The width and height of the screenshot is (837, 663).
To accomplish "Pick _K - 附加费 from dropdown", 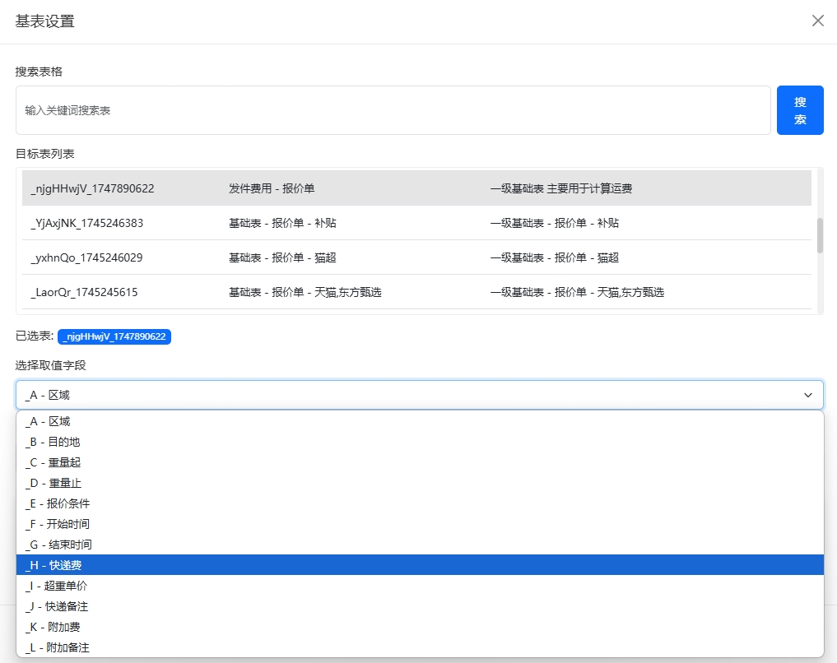I will 53,627.
